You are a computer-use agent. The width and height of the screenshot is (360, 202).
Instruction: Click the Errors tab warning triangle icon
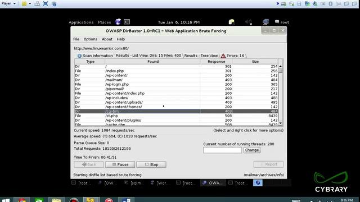pos(223,56)
